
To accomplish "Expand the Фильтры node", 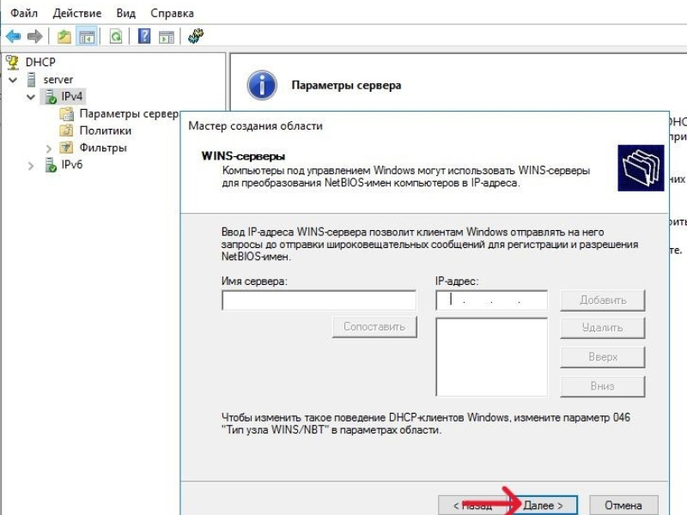I will coord(49,148).
